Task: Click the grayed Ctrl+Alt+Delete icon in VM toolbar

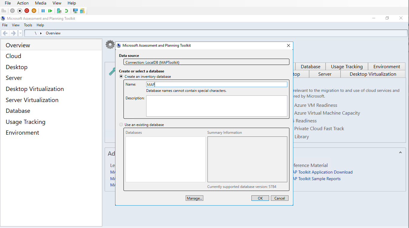Action: click(x=4, y=11)
